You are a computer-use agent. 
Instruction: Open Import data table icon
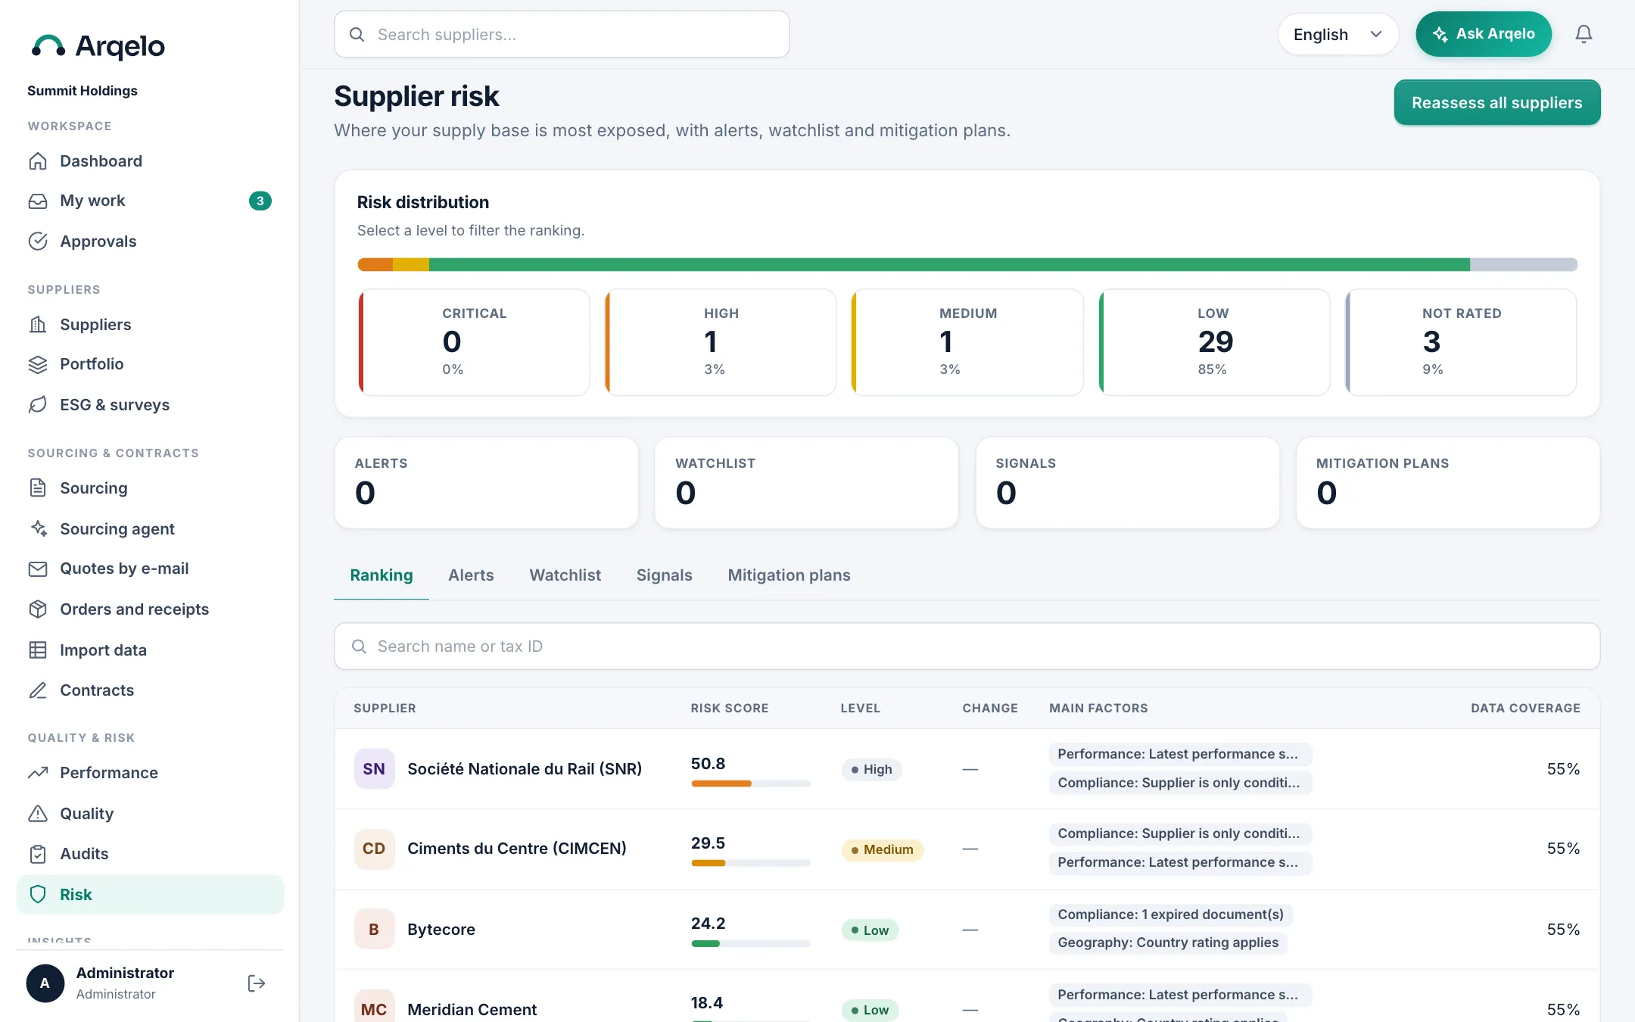(x=38, y=650)
